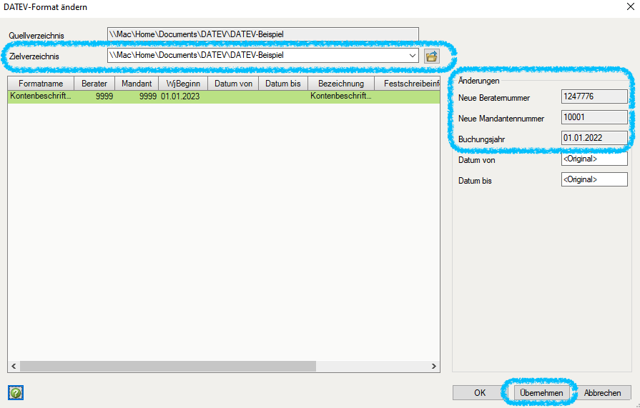
Task: Click the Festschreibeinf column header
Action: pyautogui.click(x=408, y=83)
